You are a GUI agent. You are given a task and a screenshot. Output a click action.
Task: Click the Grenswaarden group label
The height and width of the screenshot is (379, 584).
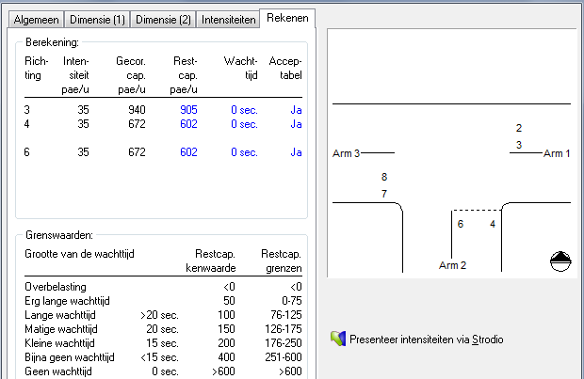pyautogui.click(x=59, y=235)
